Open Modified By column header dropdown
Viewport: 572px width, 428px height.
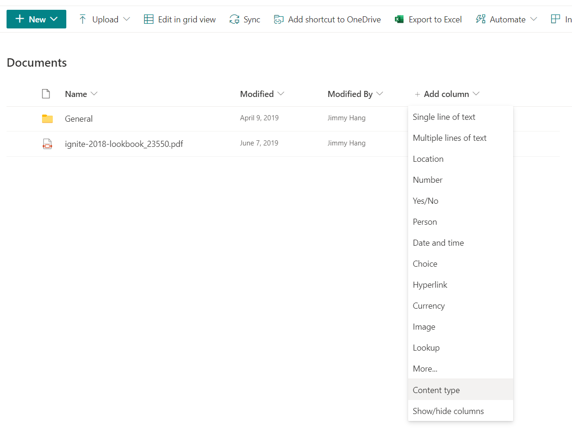380,94
